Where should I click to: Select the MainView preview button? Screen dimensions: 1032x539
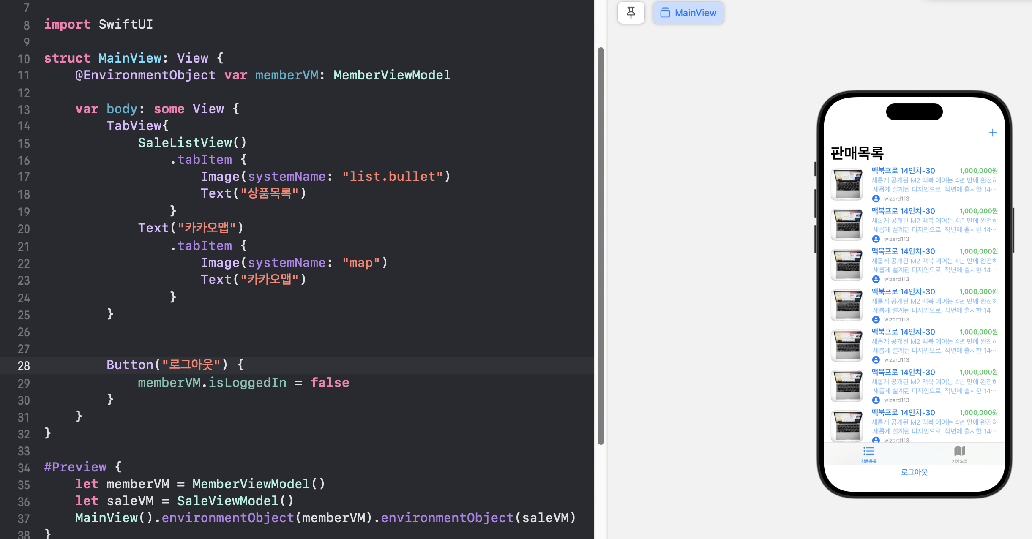coord(688,13)
